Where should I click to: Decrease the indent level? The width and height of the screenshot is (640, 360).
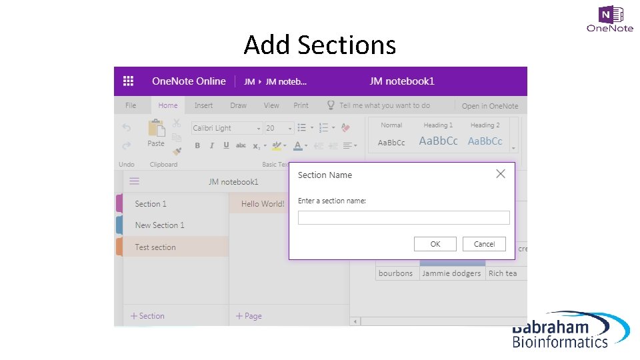(x=319, y=146)
